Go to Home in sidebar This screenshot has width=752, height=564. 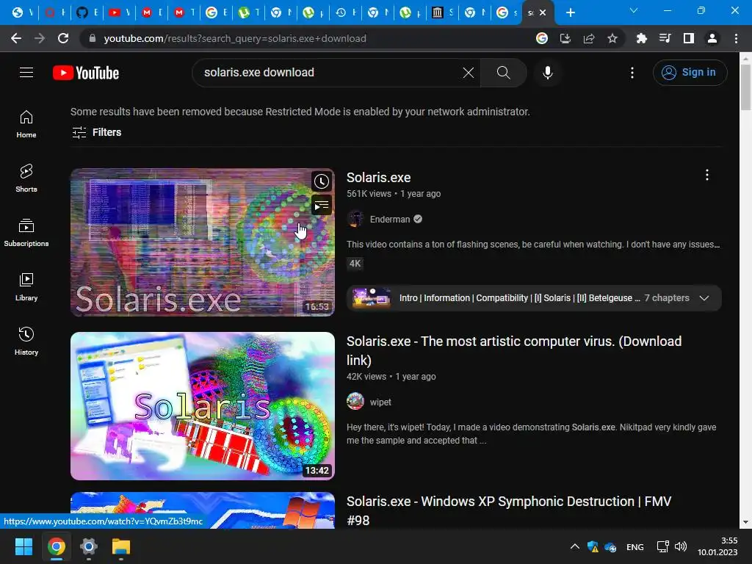[x=26, y=124]
